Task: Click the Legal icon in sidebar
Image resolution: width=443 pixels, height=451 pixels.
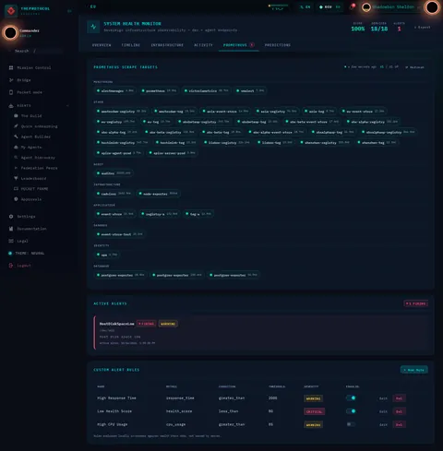Action: click(x=11, y=241)
